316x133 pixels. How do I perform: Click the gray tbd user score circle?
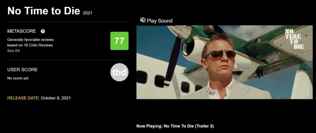click(119, 72)
